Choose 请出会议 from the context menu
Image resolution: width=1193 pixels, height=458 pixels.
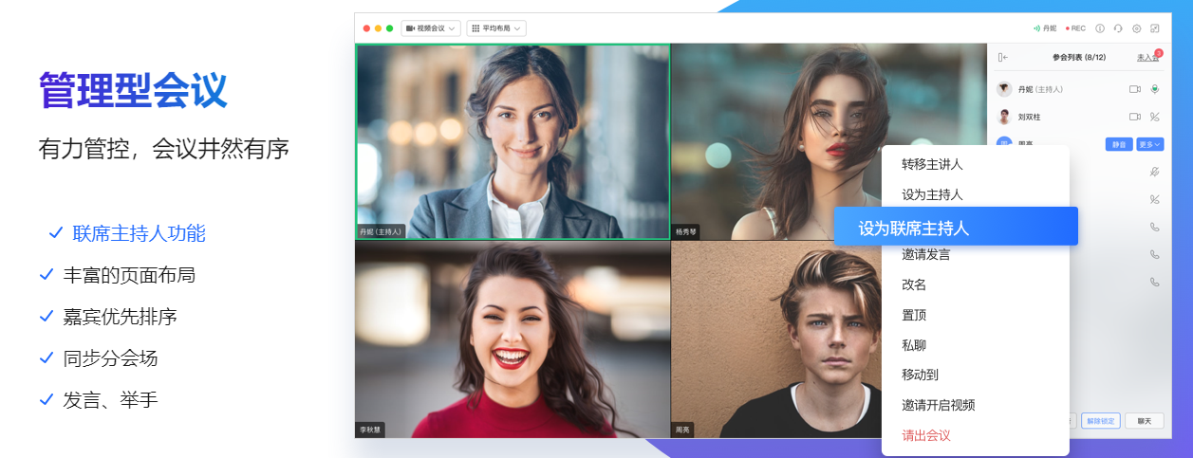coord(925,435)
